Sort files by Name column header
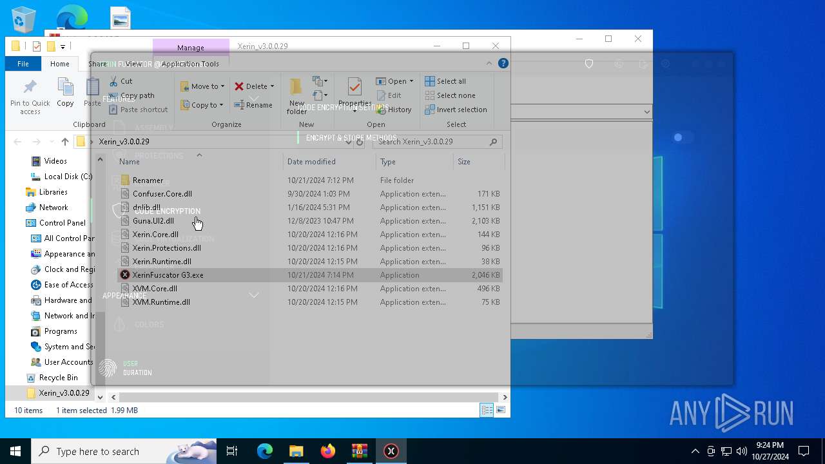Viewport: 825px width, 464px height. (x=199, y=162)
